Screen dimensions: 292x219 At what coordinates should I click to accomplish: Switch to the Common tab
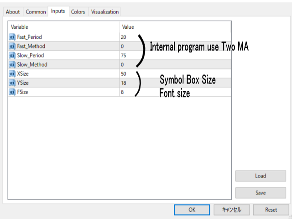pyautogui.click(x=36, y=12)
